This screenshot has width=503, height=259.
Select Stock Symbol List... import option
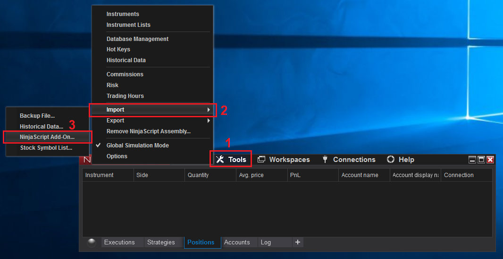(x=46, y=148)
